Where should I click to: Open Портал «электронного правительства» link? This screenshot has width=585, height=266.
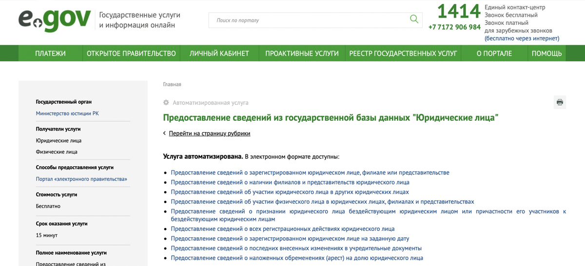(x=81, y=179)
